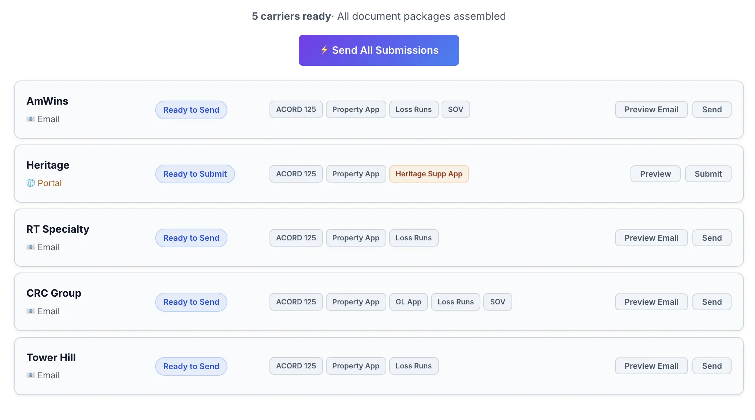The width and height of the screenshot is (755, 420).
Task: Send the RT Specialty submission
Action: click(x=711, y=238)
